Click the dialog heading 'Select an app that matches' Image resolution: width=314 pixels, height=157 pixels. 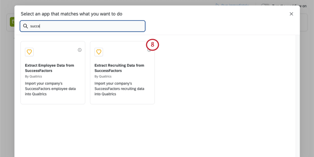[x=72, y=14]
